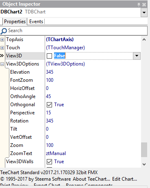Viewport: 150px width, 188px height.
Task: Click the search magnifier icon
Action: tap(4, 31)
